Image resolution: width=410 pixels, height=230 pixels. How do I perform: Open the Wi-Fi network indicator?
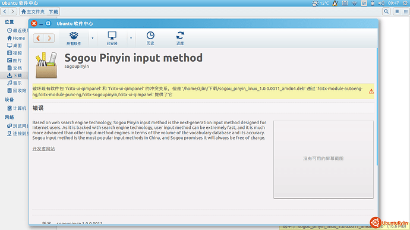(354, 3)
